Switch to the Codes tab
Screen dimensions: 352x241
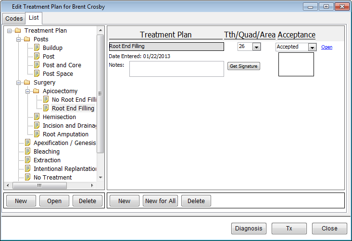coord(14,19)
